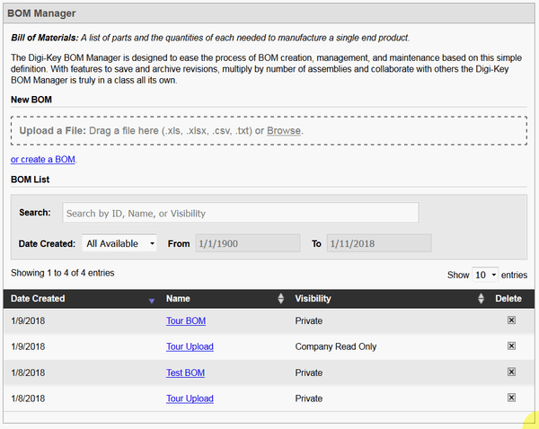Click the Browse link to upload file
The width and height of the screenshot is (539, 429).
pos(284,131)
